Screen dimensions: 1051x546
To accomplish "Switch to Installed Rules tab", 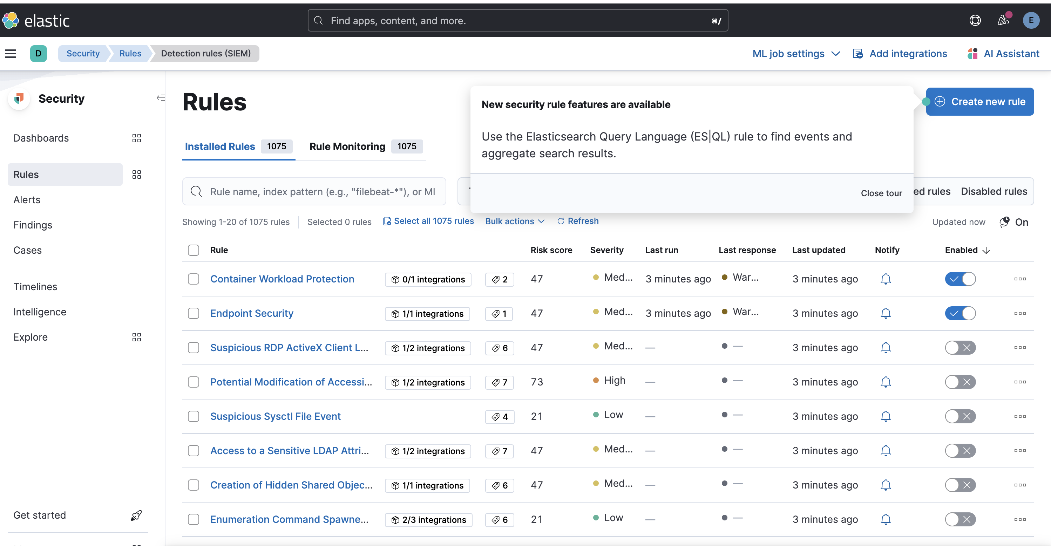I will 238,146.
